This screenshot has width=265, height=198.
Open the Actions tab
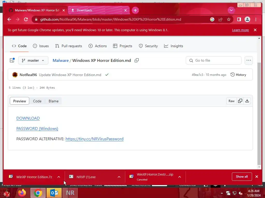(98, 46)
